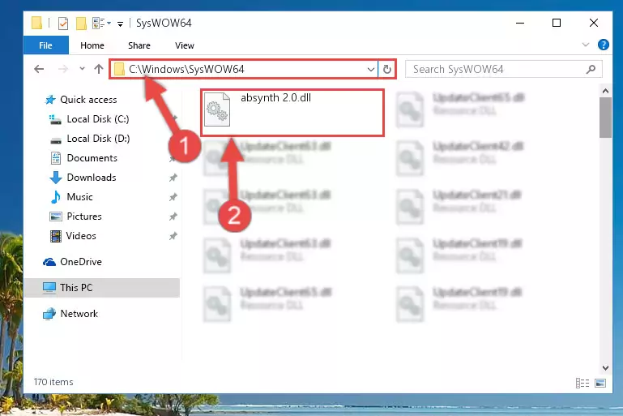Open the recent locations dropdown
Viewport: 623px width, 416px height.
tap(82, 69)
